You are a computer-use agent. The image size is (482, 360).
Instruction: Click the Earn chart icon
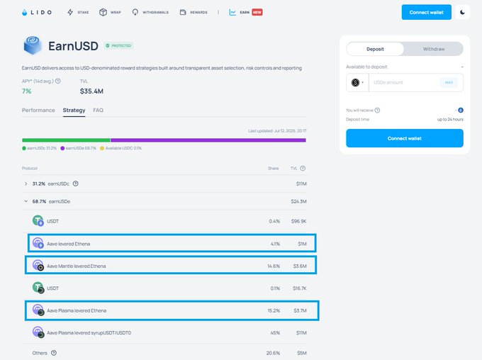pos(232,12)
